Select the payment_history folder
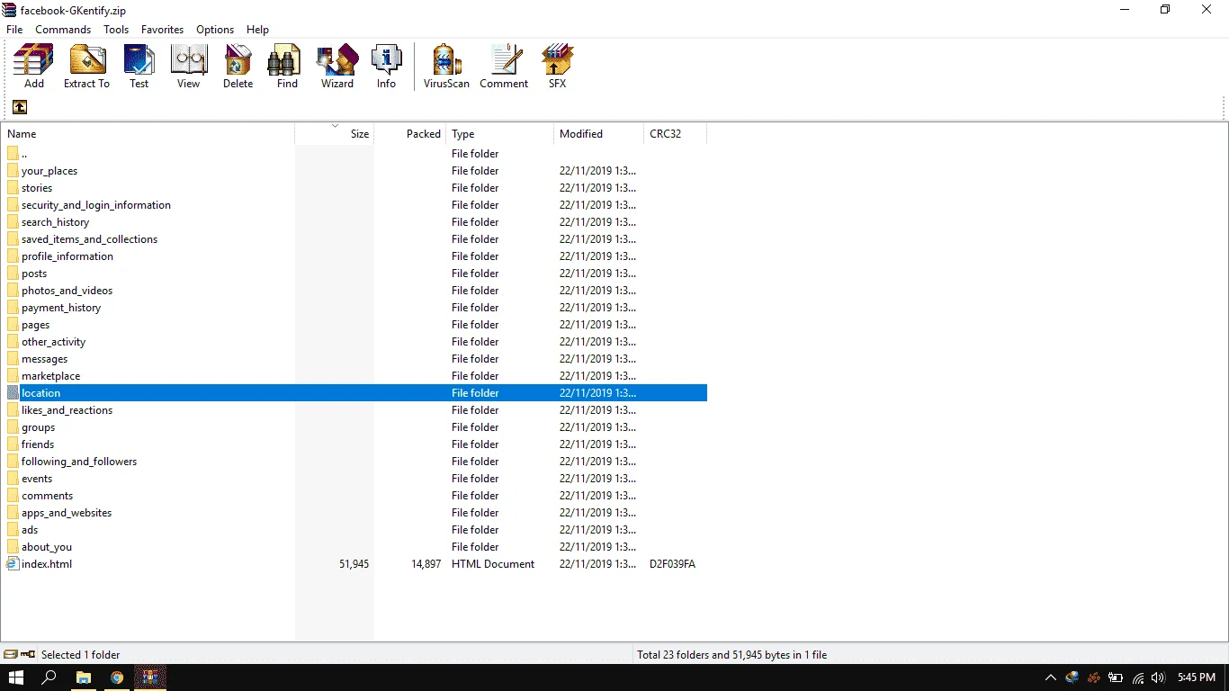This screenshot has width=1229, height=691. (x=354, y=308)
